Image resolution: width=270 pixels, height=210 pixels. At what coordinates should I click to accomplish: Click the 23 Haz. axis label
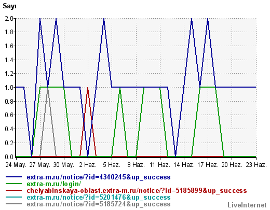pos(256,165)
